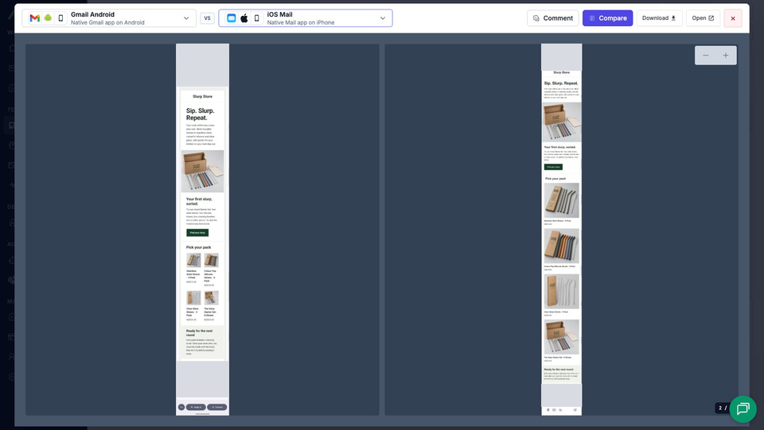Click the Comment button
764x430 pixels.
pyautogui.click(x=553, y=18)
